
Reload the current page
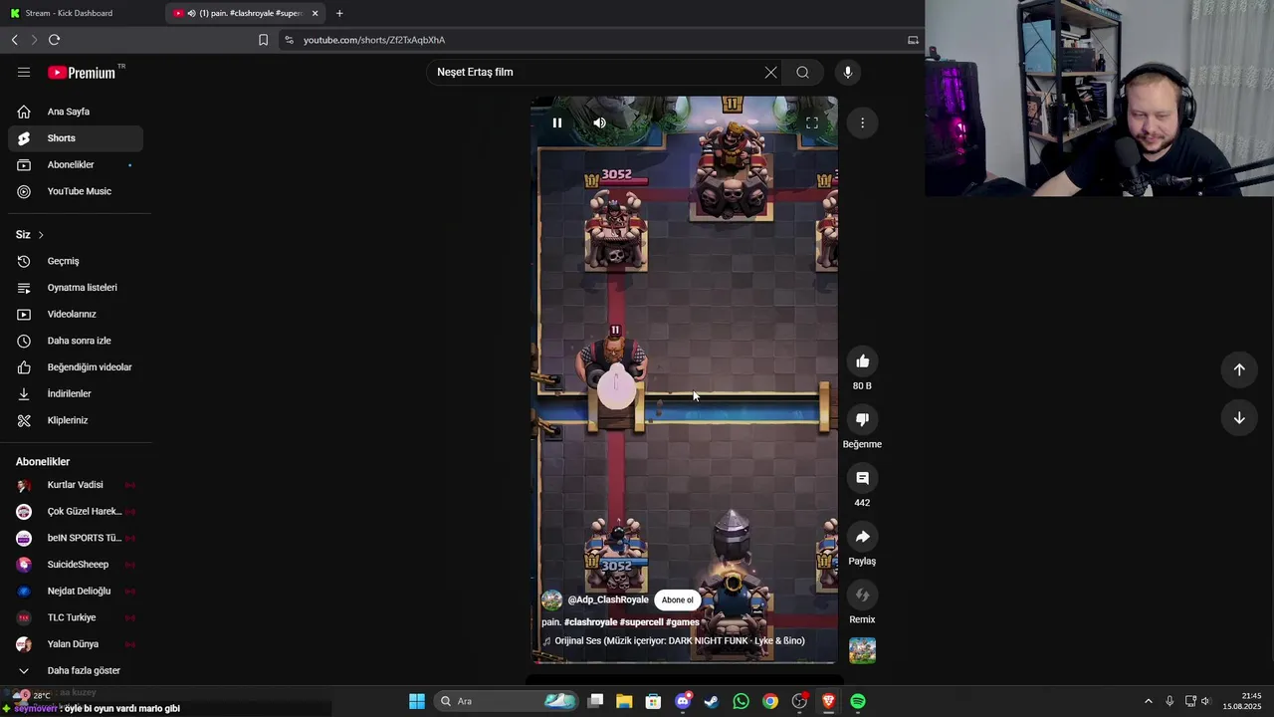pos(54,40)
